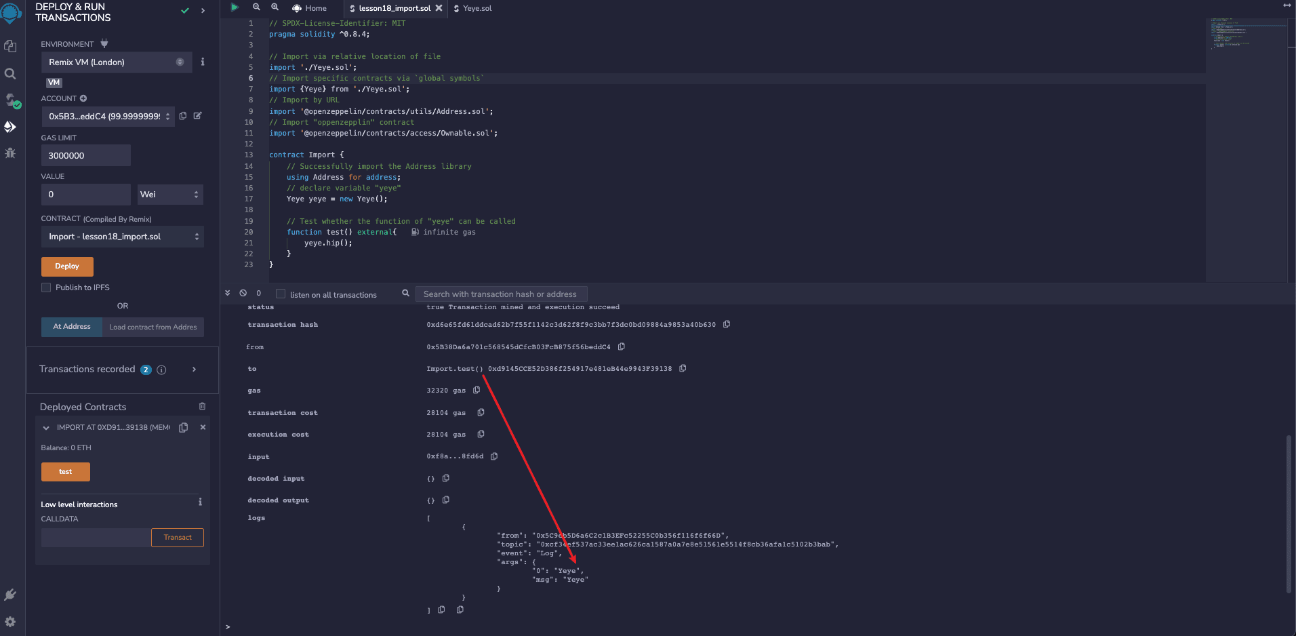Click the run script play icon
Screen dimensions: 1296x636
click(235, 7)
